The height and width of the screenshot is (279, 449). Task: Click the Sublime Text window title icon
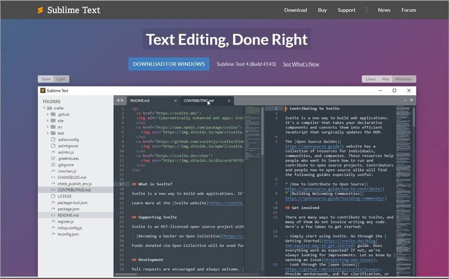[42, 90]
